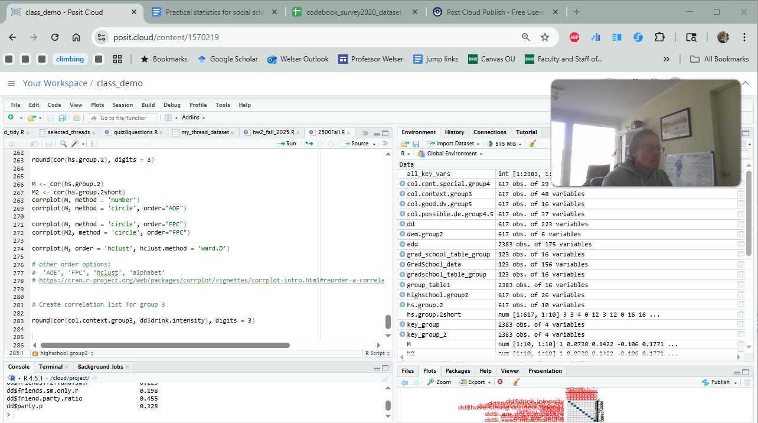758x423 pixels.
Task: Click the Chrome home button
Action: click(76, 37)
